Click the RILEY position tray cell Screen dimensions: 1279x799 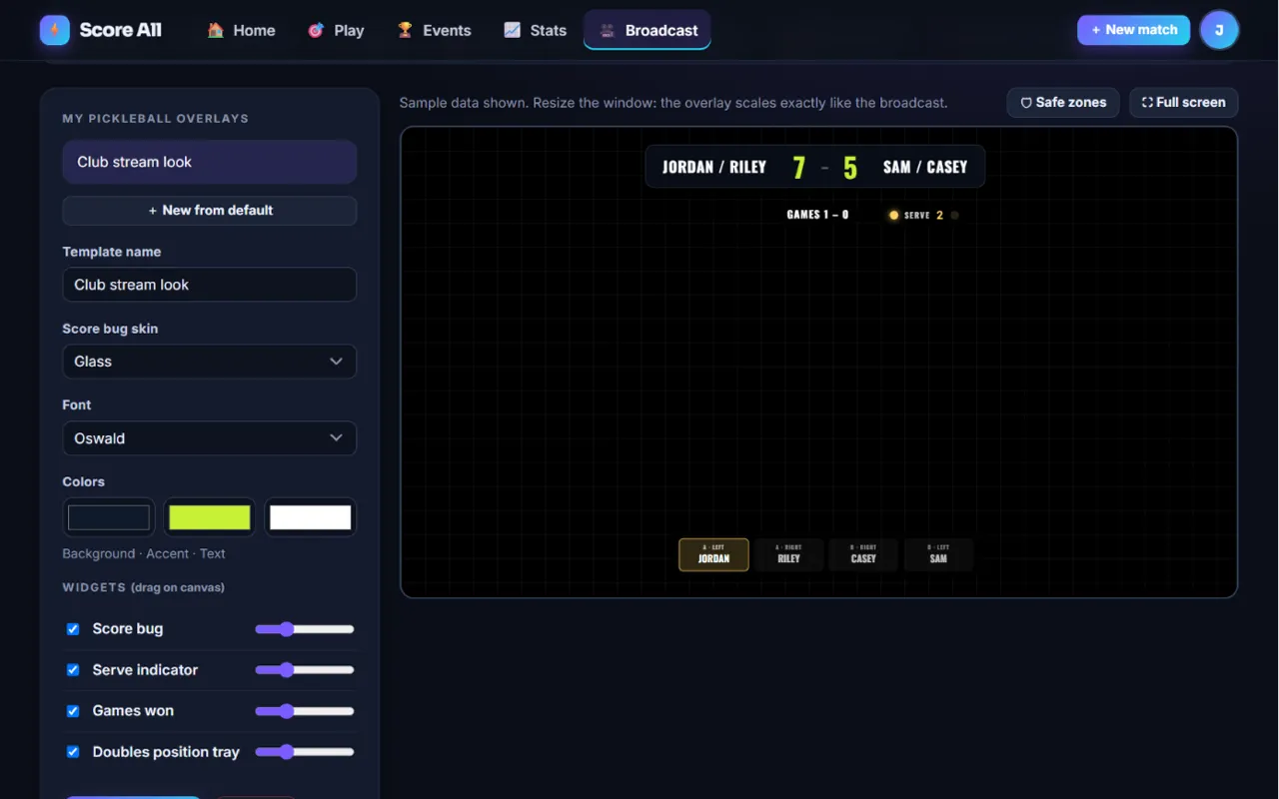[789, 555]
